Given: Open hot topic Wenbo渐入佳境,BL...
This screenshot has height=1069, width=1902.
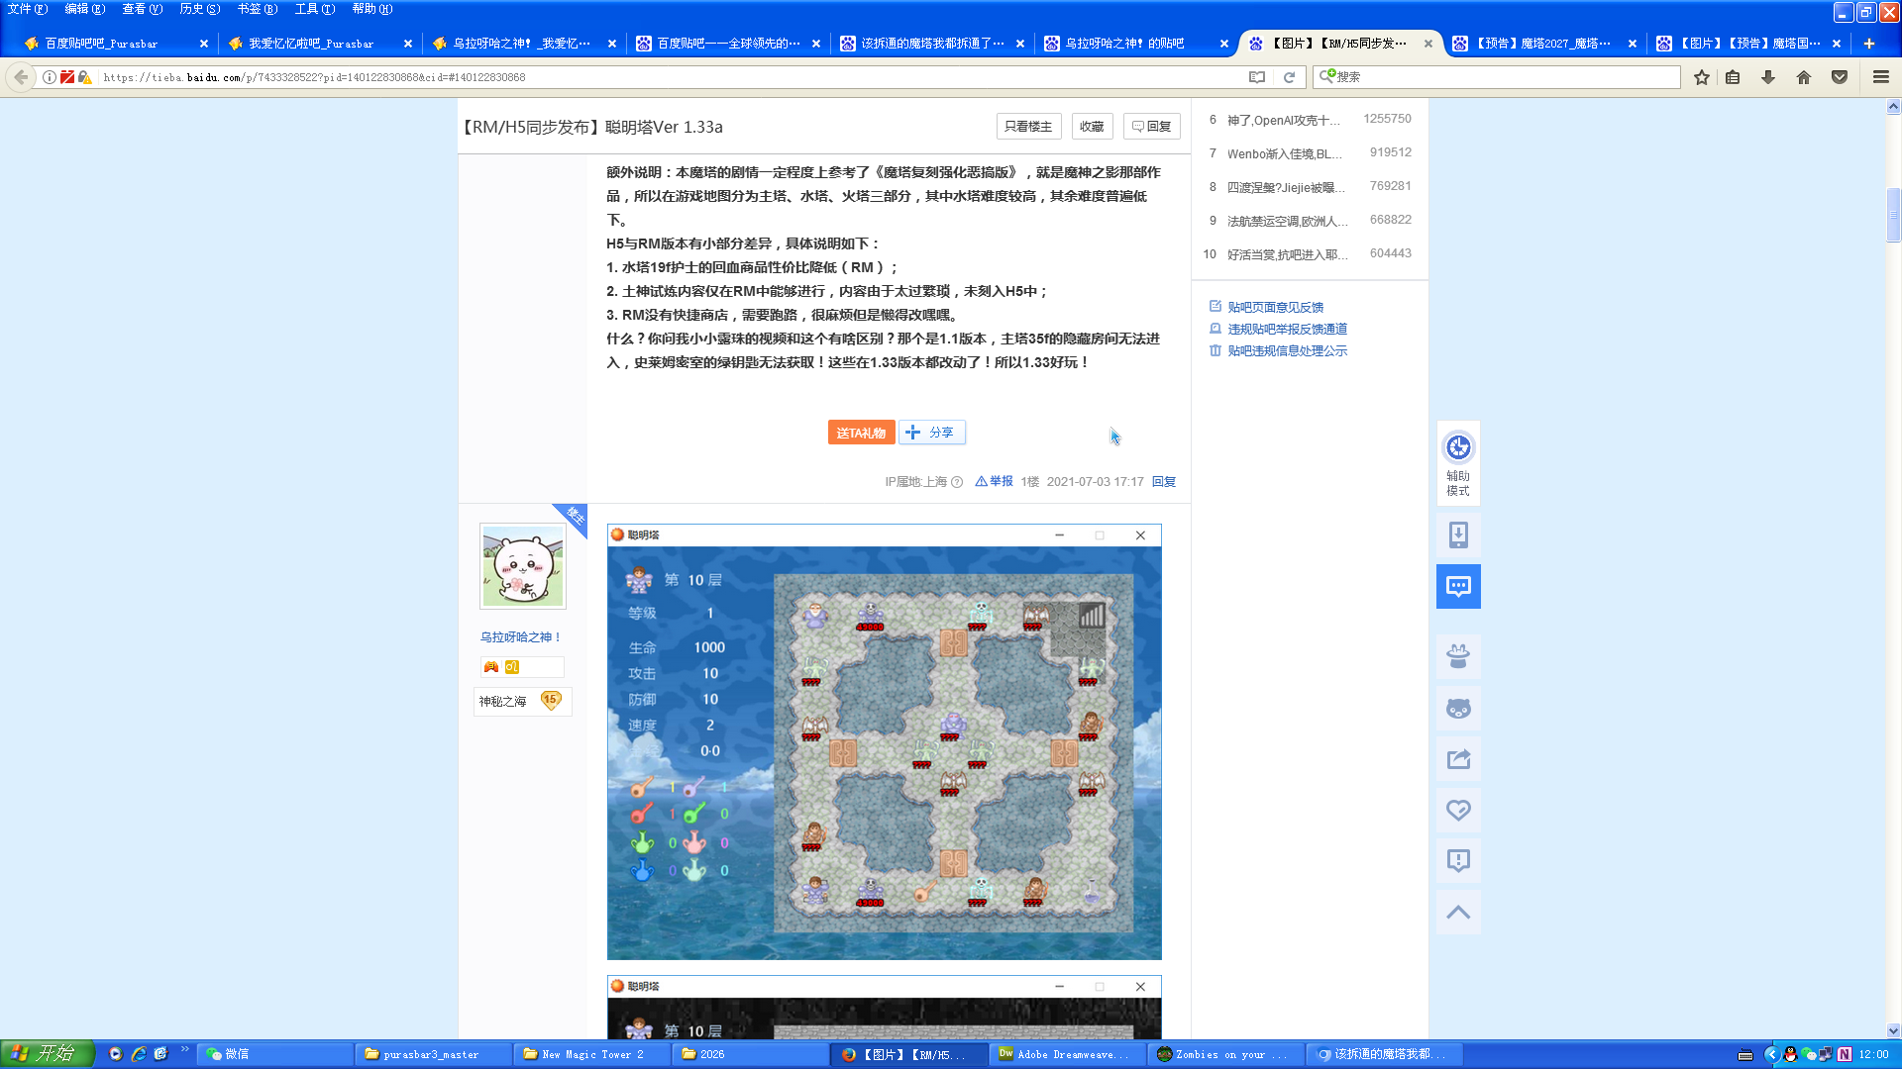Looking at the screenshot, I should tap(1284, 153).
